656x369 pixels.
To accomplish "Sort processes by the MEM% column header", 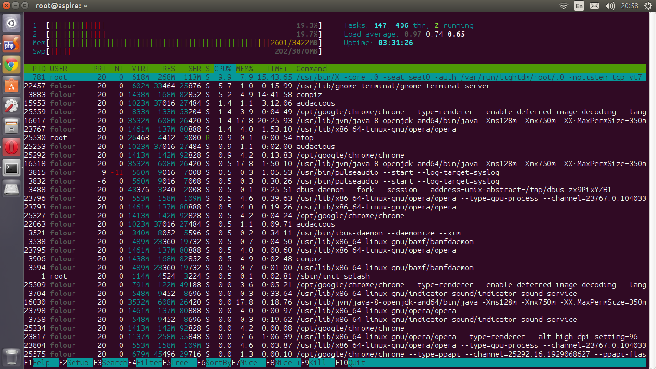I will pos(244,69).
